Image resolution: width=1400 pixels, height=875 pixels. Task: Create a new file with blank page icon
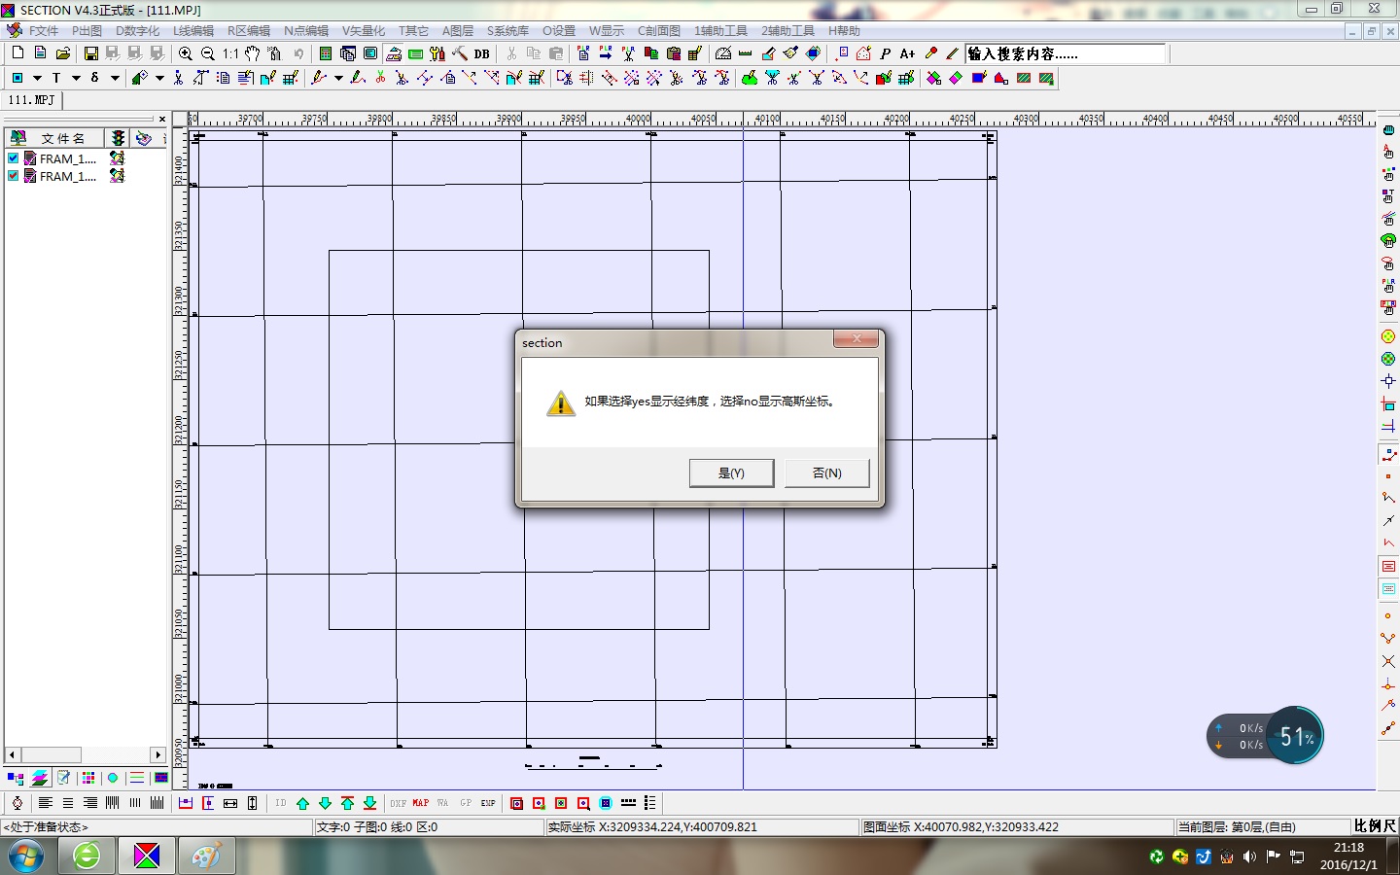(x=17, y=53)
